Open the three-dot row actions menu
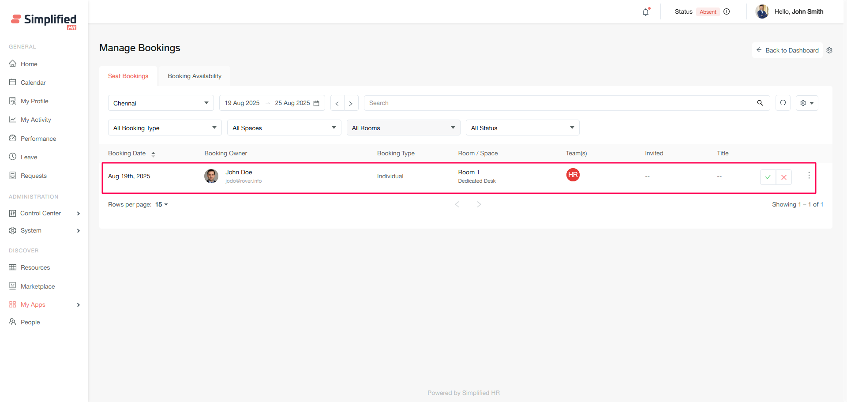The image size is (847, 402). pos(809,175)
